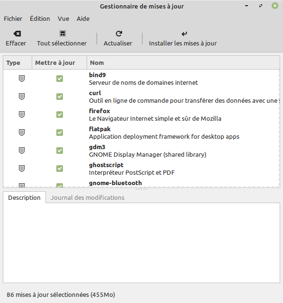Uncheck the flatpak update checkbox
The image size is (283, 303).
(60, 133)
